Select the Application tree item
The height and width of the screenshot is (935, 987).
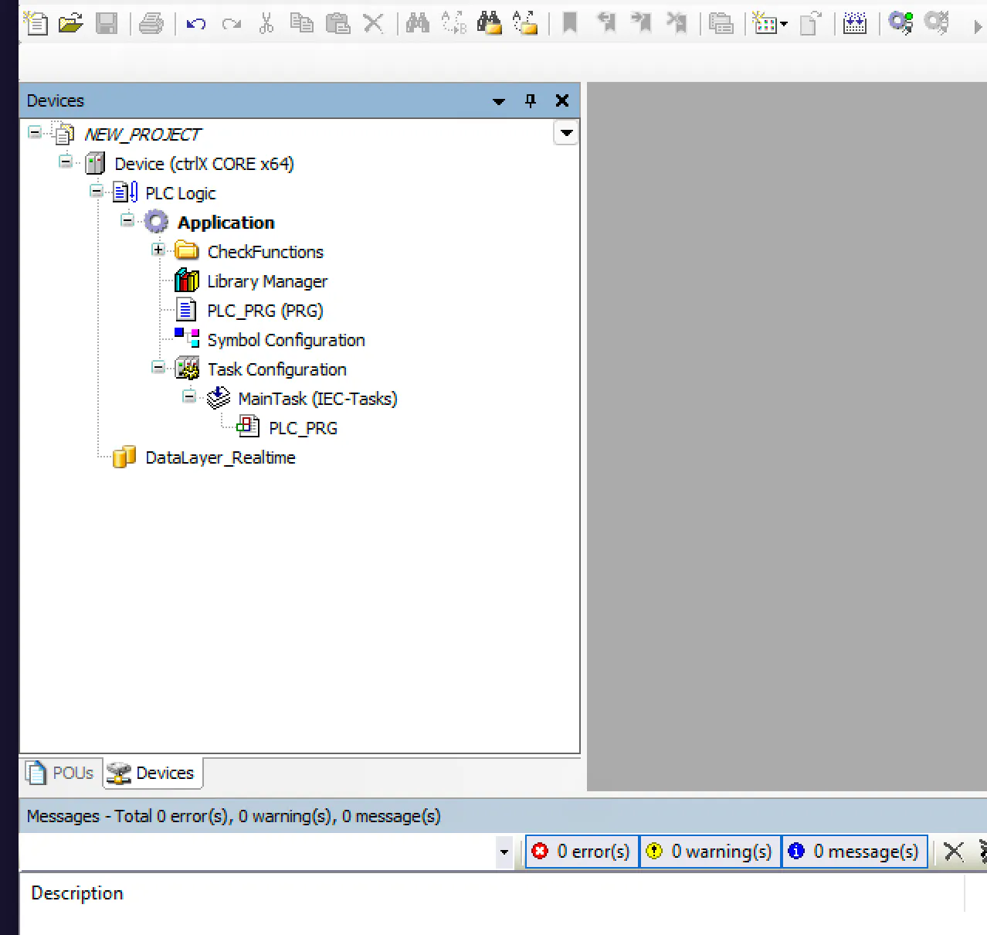click(x=226, y=223)
